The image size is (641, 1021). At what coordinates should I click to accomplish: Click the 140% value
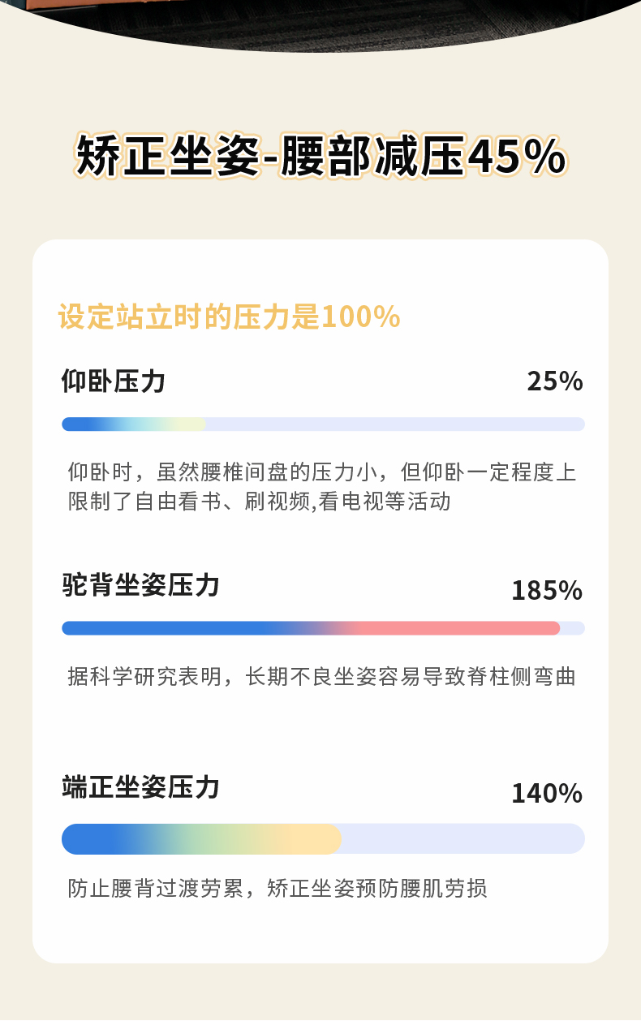point(547,793)
